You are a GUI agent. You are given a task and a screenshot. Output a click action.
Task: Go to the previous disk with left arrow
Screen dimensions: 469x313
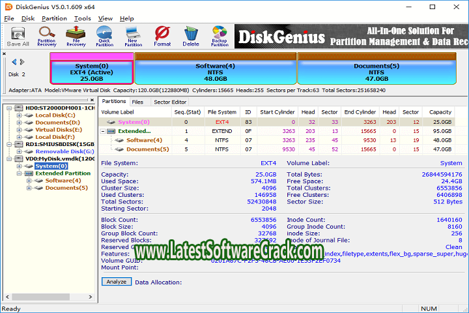tap(14, 62)
